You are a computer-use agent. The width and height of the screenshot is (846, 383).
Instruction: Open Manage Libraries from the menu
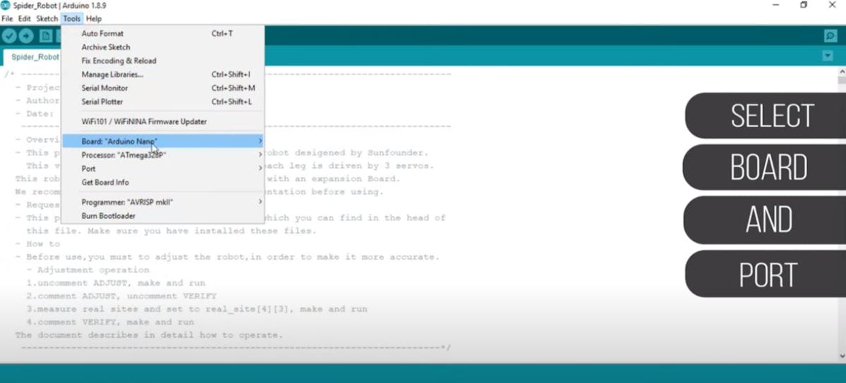(x=162, y=75)
